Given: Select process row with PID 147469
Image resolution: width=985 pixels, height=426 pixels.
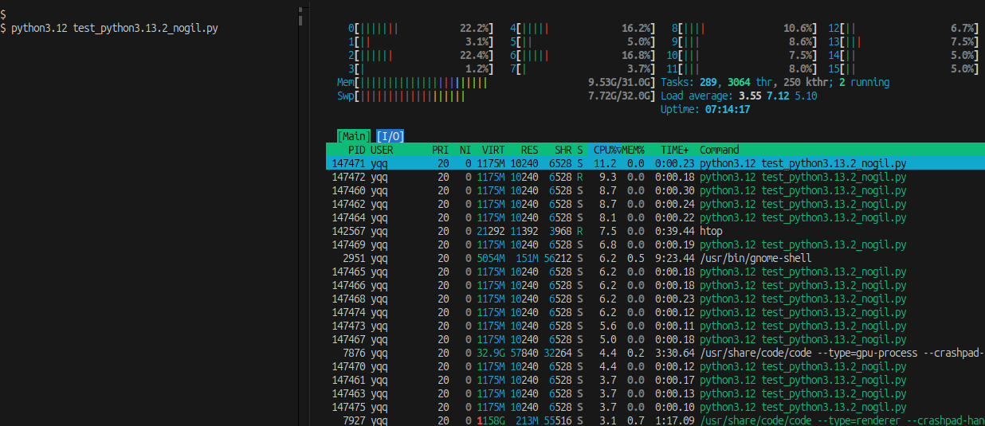Looking at the screenshot, I should click(655, 244).
